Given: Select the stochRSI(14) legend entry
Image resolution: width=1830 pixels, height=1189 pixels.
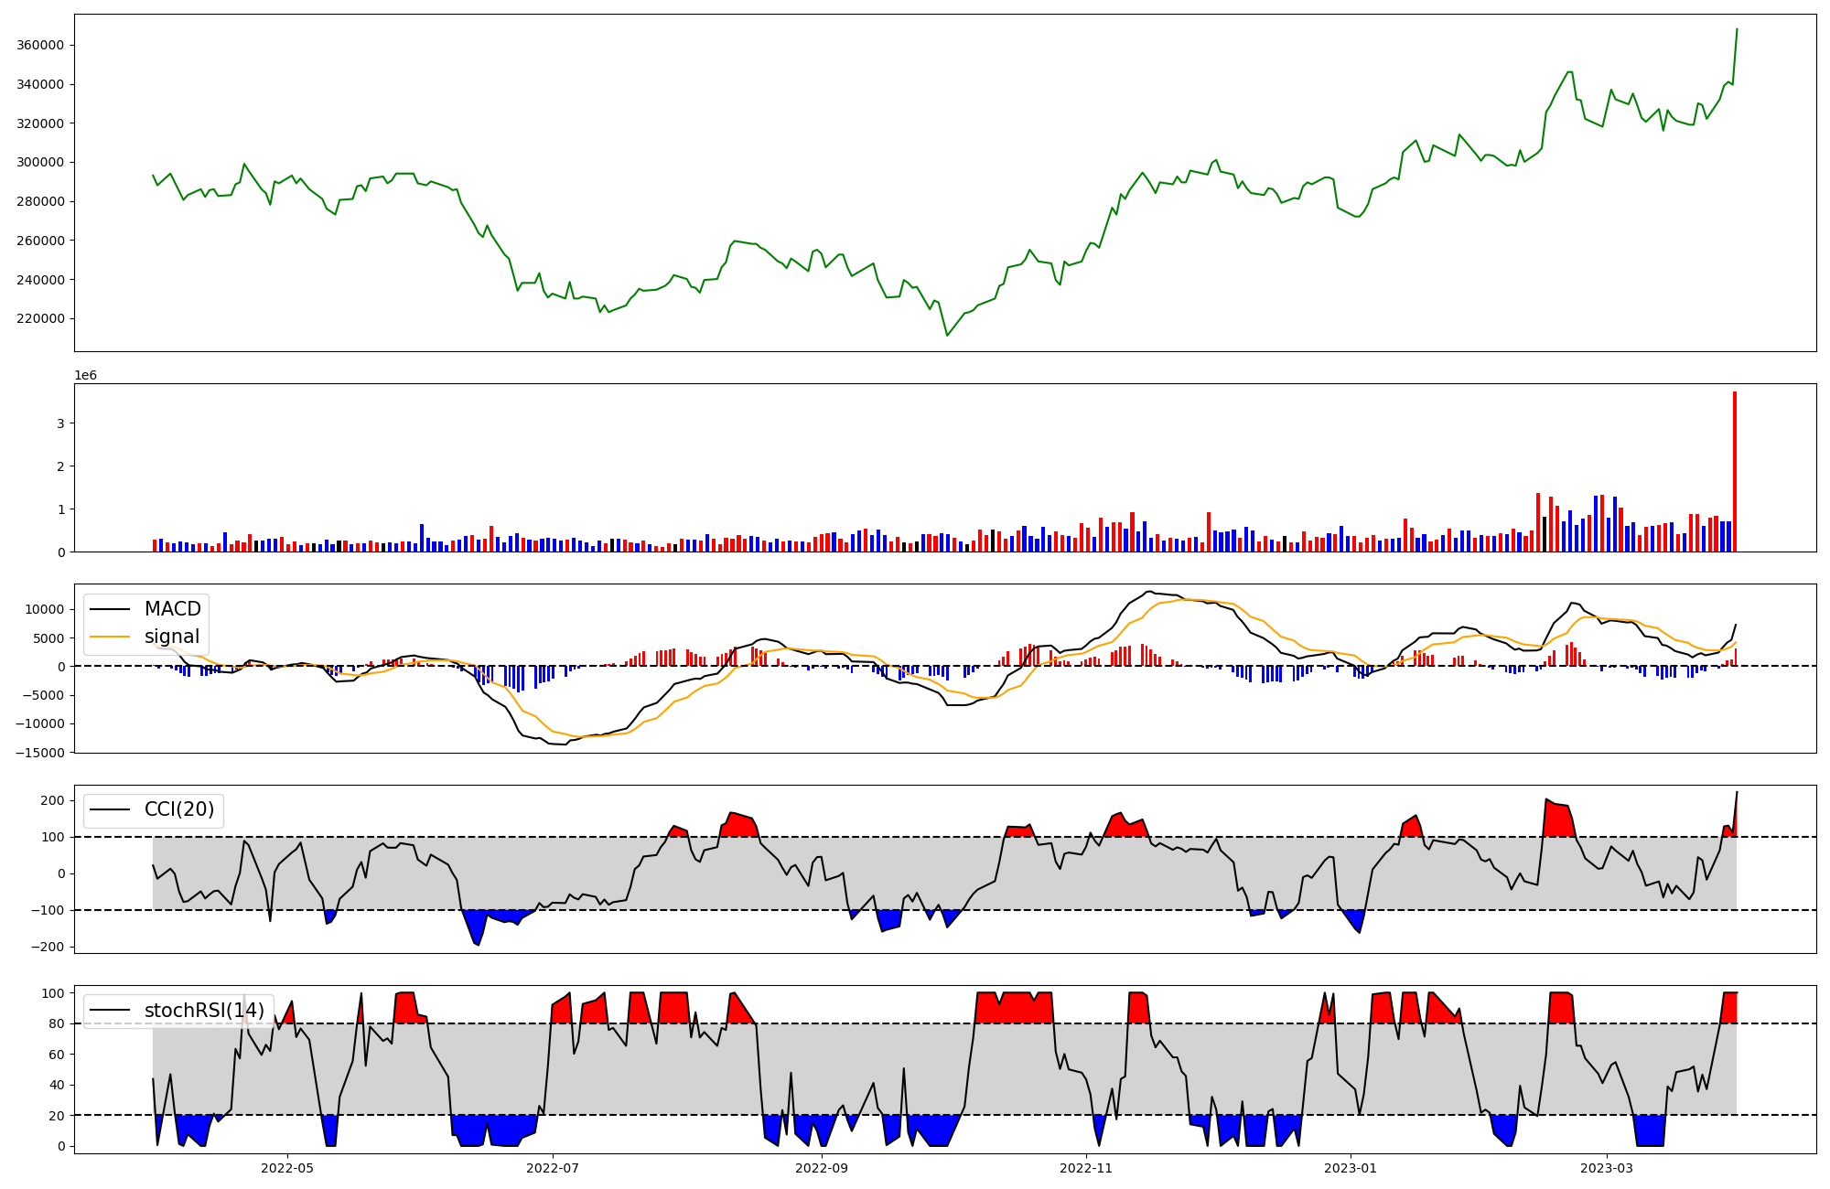Looking at the screenshot, I should click(204, 1011).
